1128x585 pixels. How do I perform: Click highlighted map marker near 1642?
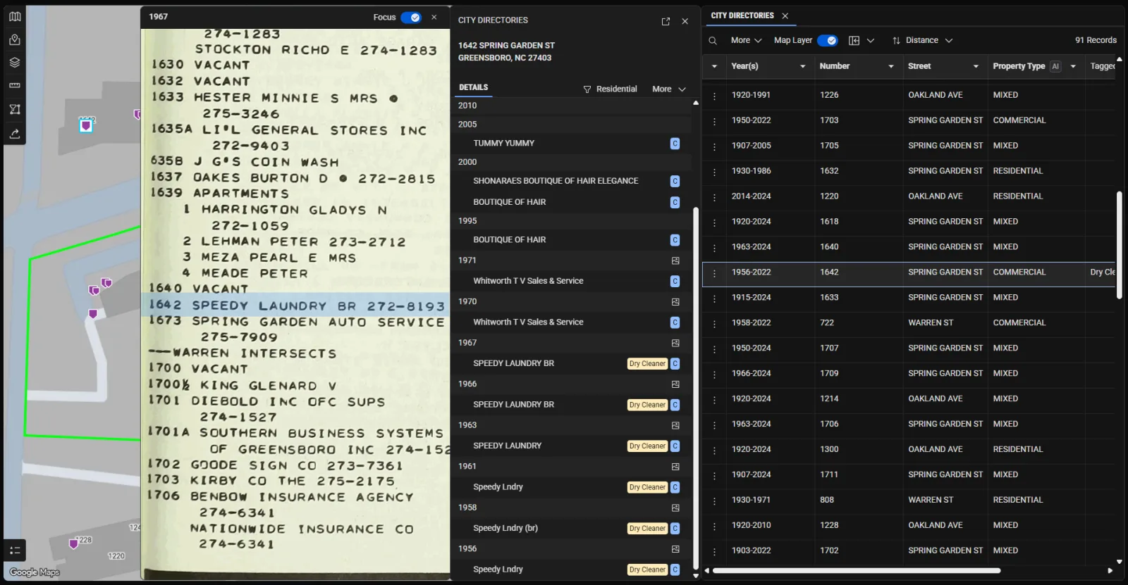pos(86,126)
